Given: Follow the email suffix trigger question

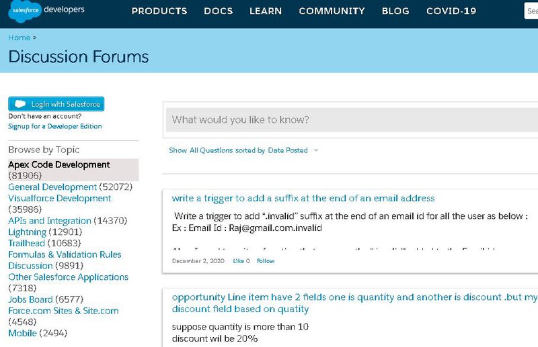Looking at the screenshot, I should click(x=266, y=261).
